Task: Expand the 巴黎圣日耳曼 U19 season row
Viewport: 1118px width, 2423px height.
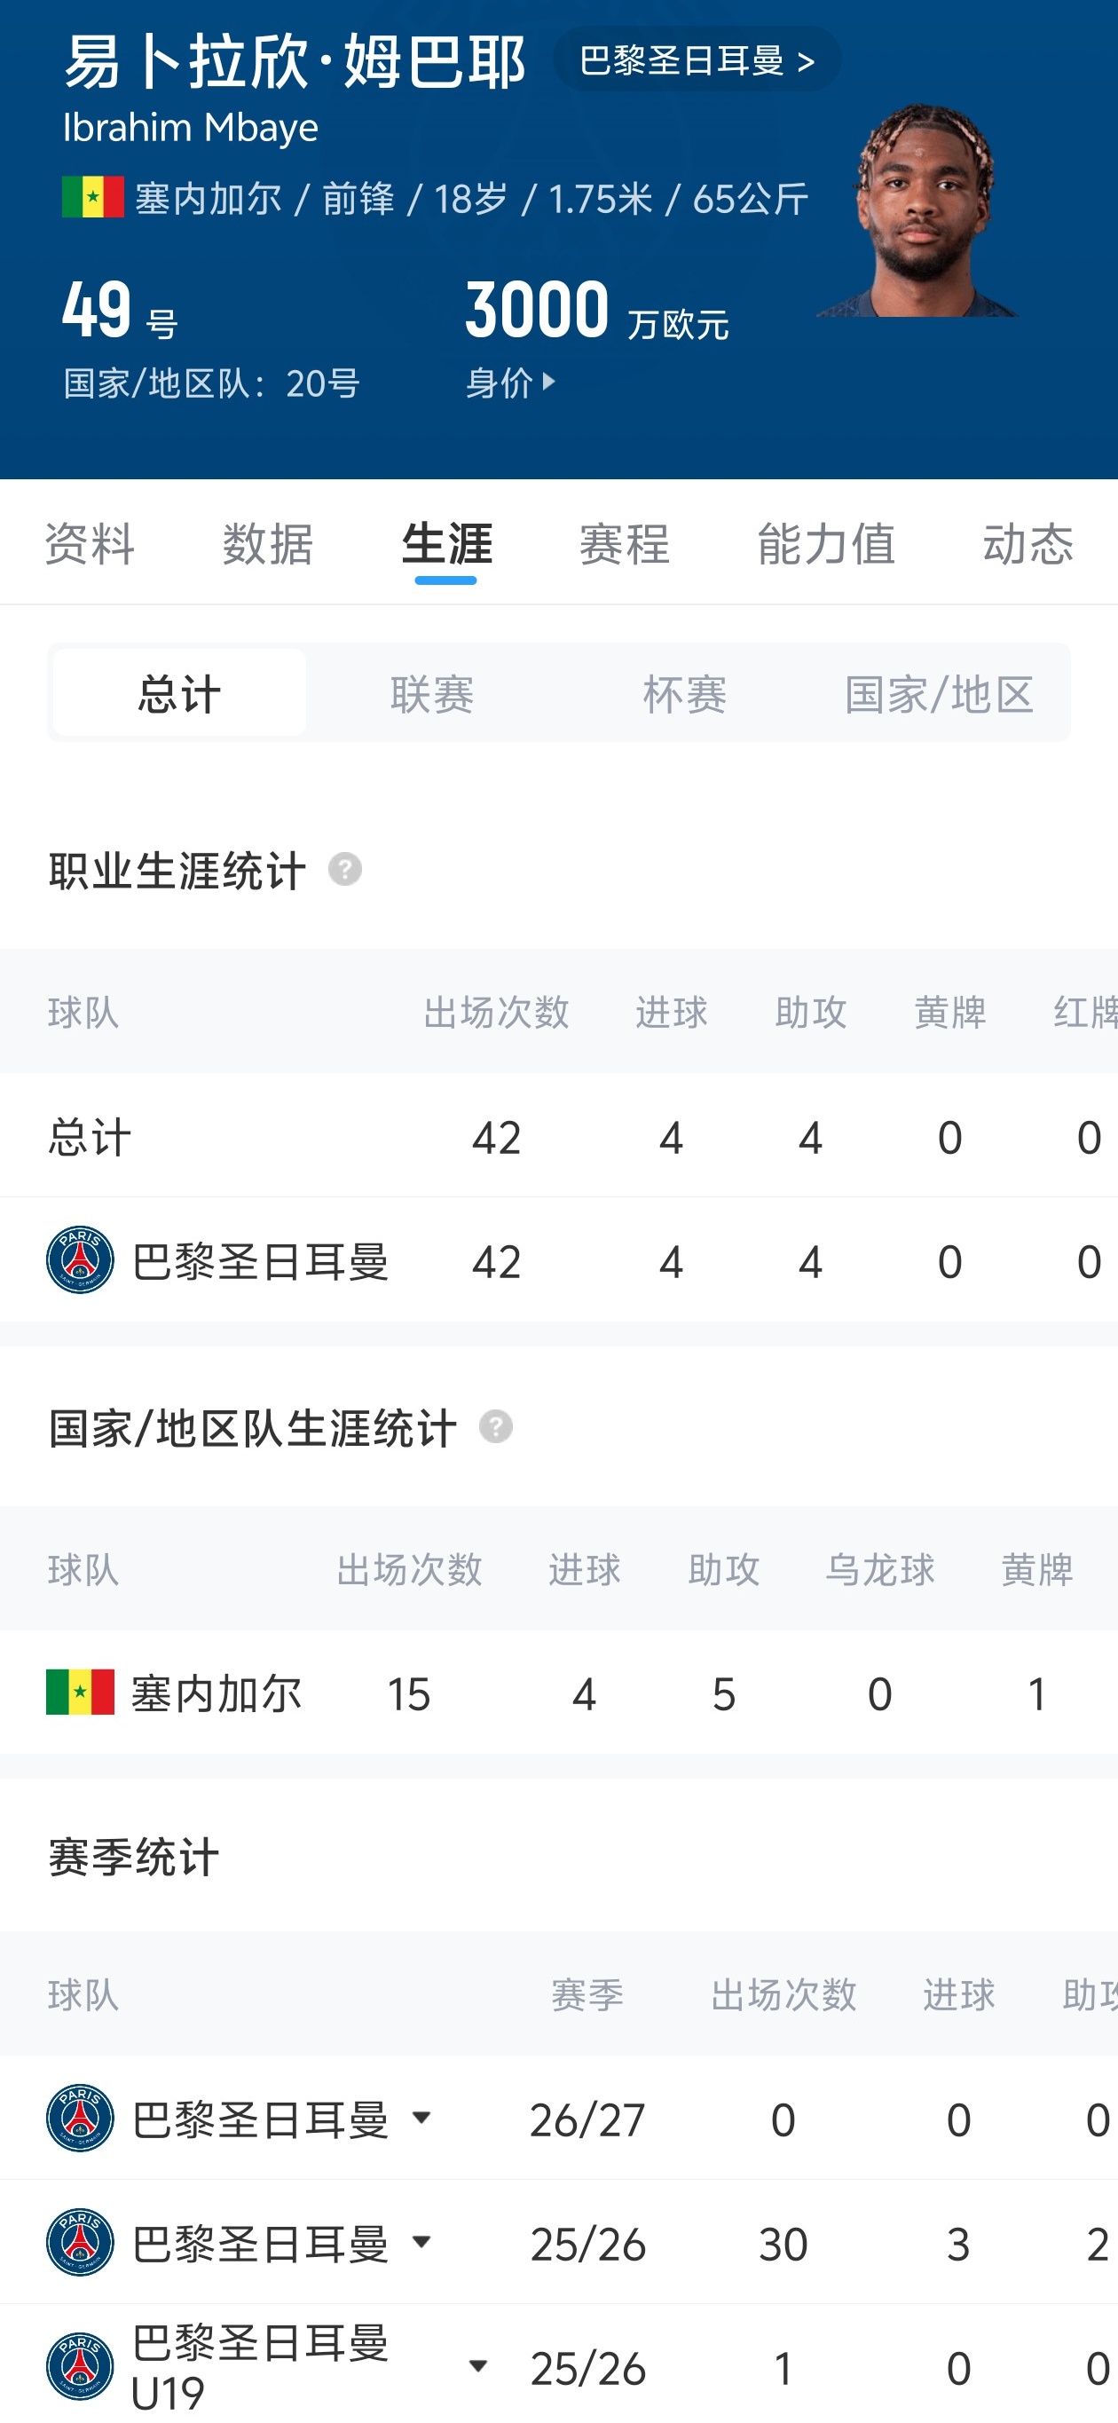Action: [477, 2365]
